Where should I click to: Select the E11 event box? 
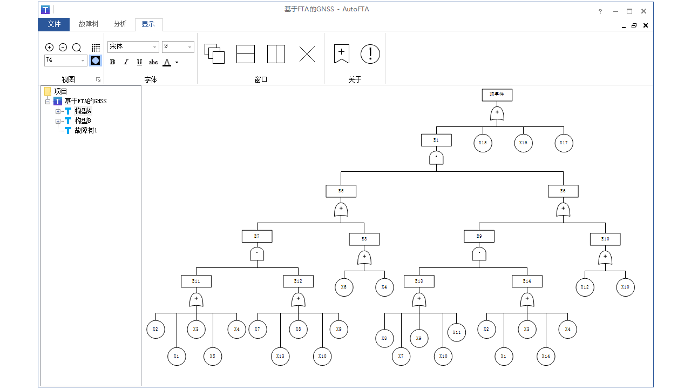(x=196, y=281)
